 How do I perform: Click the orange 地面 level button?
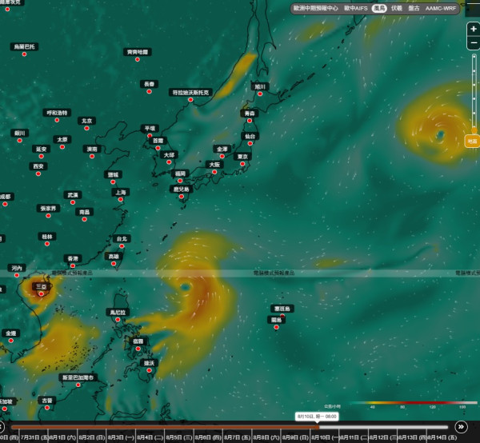click(472, 141)
